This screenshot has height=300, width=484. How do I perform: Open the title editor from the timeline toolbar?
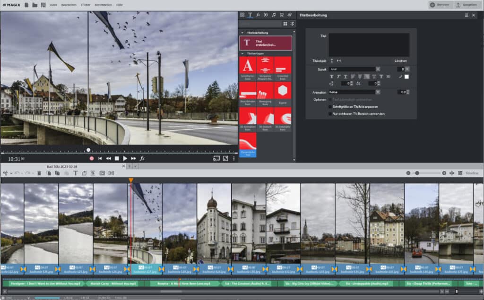click(75, 173)
